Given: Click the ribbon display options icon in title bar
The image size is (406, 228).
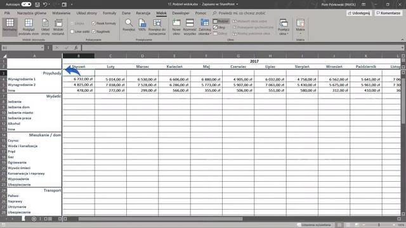Looking at the screenshot, I should pos(363,4).
